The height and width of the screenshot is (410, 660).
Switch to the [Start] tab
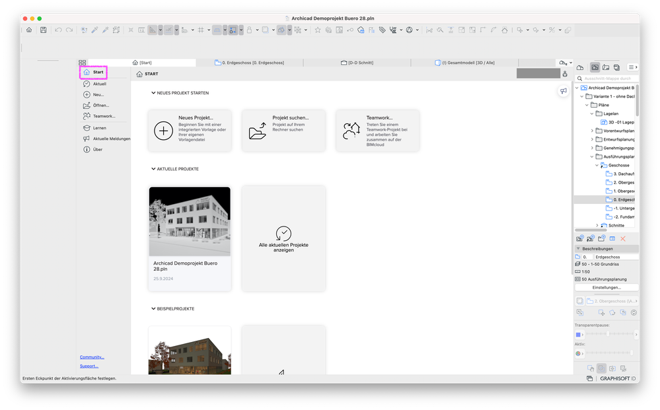point(142,63)
